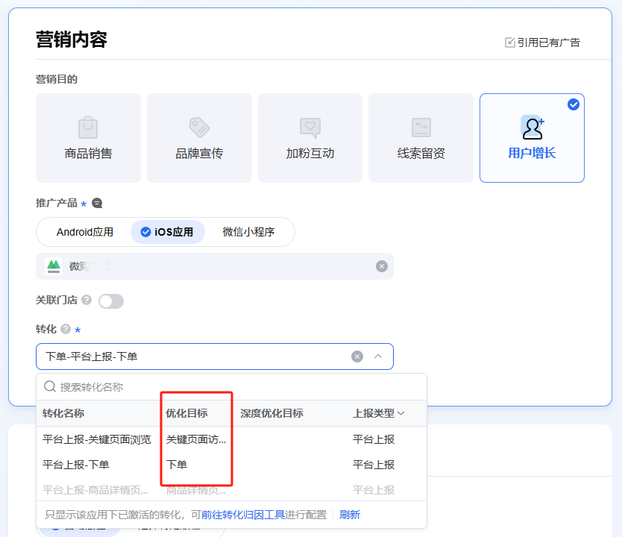622x537 pixels.
Task: Focus the 搜索转化名称 search field
Action: (232, 386)
